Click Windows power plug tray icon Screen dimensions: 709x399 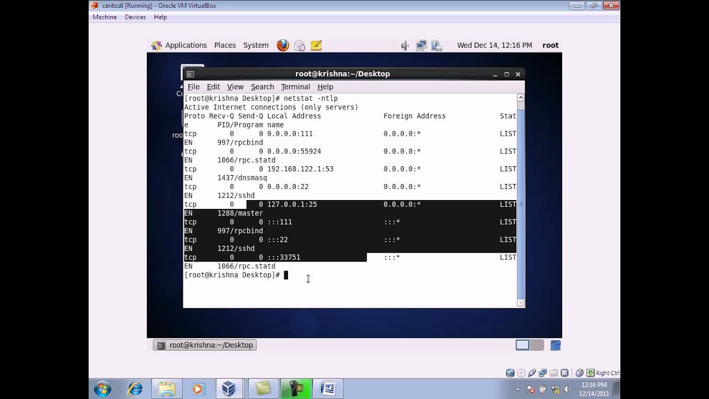click(x=542, y=390)
